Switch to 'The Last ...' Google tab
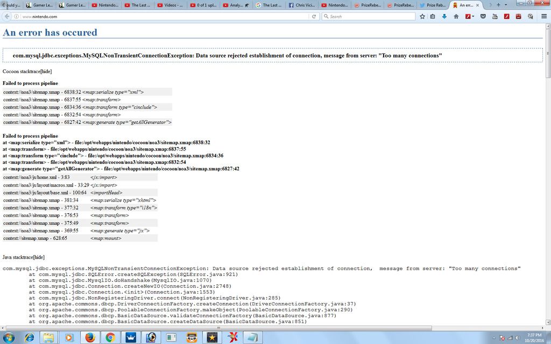The width and height of the screenshot is (551, 344). (x=269, y=5)
